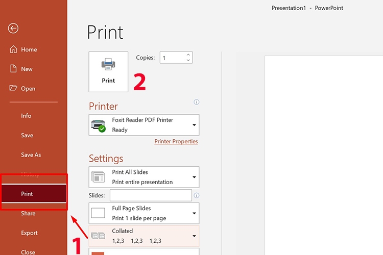Increase copies with the up arrow
The image size is (383, 255).
click(x=188, y=55)
